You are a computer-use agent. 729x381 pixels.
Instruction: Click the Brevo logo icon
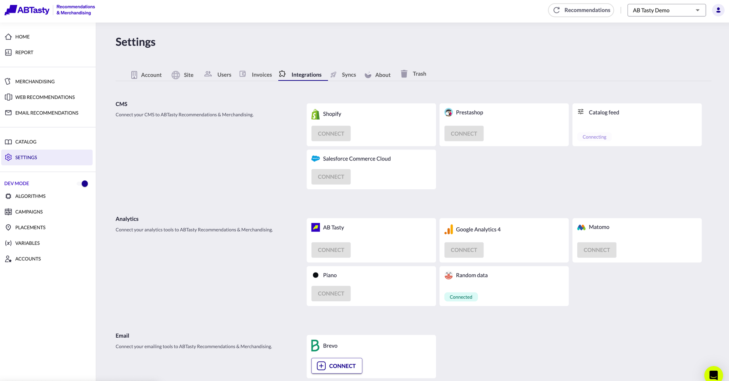click(315, 346)
